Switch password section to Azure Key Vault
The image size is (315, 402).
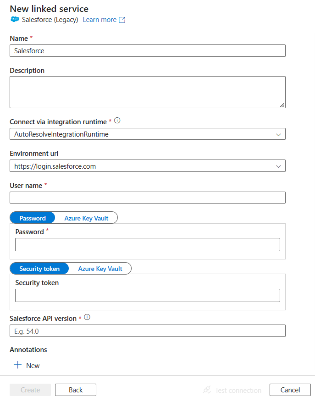(x=86, y=218)
